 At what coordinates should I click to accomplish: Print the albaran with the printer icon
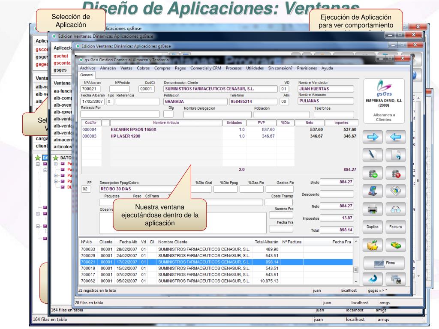click(x=373, y=209)
